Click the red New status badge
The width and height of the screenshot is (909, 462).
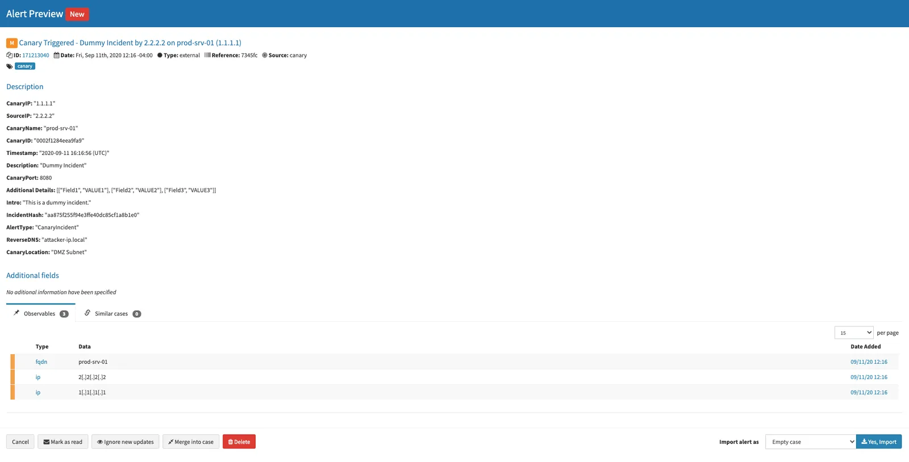point(77,14)
